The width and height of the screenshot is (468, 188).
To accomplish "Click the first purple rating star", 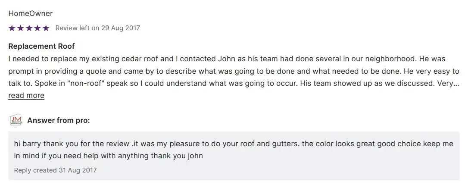I will pos(12,28).
